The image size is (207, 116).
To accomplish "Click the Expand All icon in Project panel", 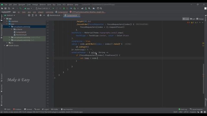I will [x=33, y=15].
